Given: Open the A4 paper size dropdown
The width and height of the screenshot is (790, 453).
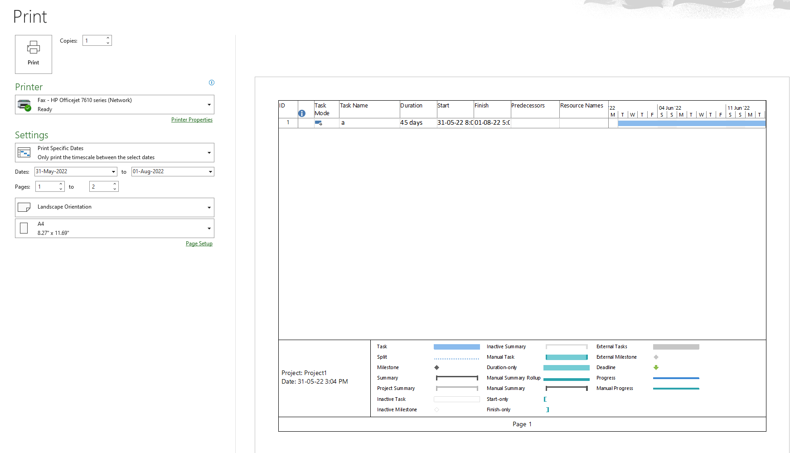Looking at the screenshot, I should (x=115, y=229).
